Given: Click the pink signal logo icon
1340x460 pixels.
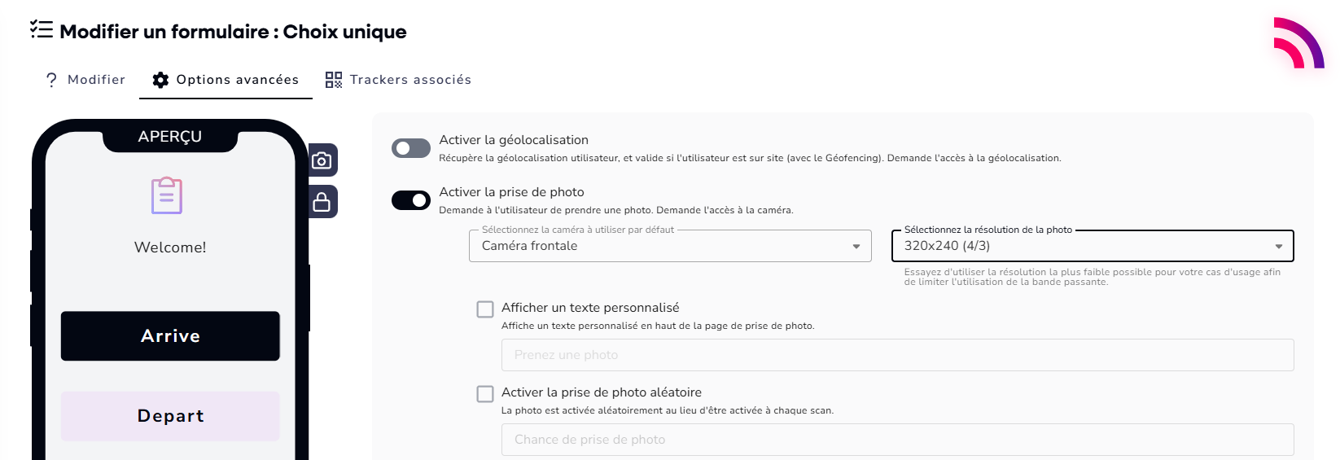Looking at the screenshot, I should [x=1298, y=43].
